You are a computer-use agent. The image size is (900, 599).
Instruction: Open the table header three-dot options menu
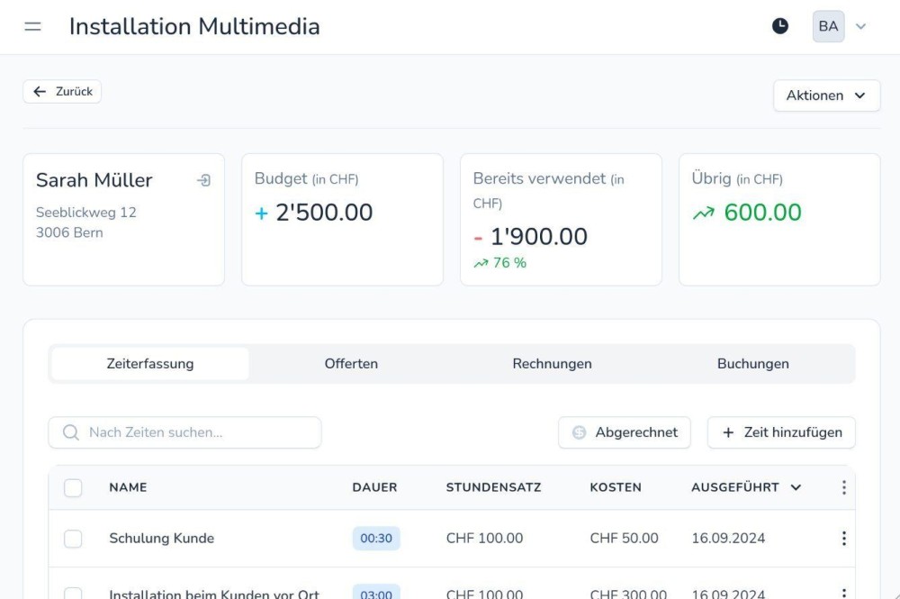tap(843, 487)
